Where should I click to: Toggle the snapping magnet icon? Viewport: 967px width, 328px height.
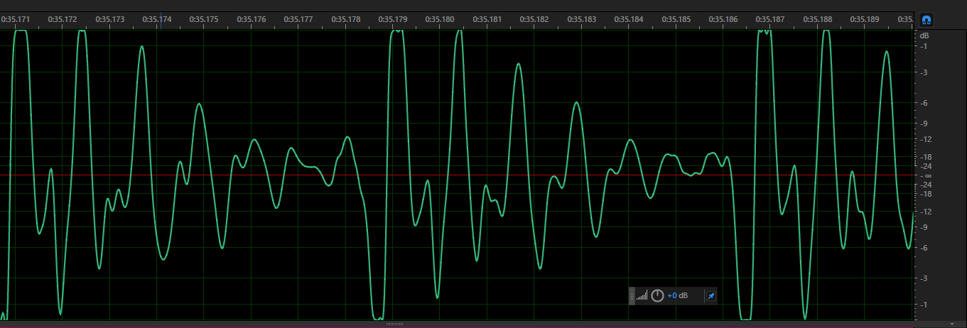tap(926, 20)
